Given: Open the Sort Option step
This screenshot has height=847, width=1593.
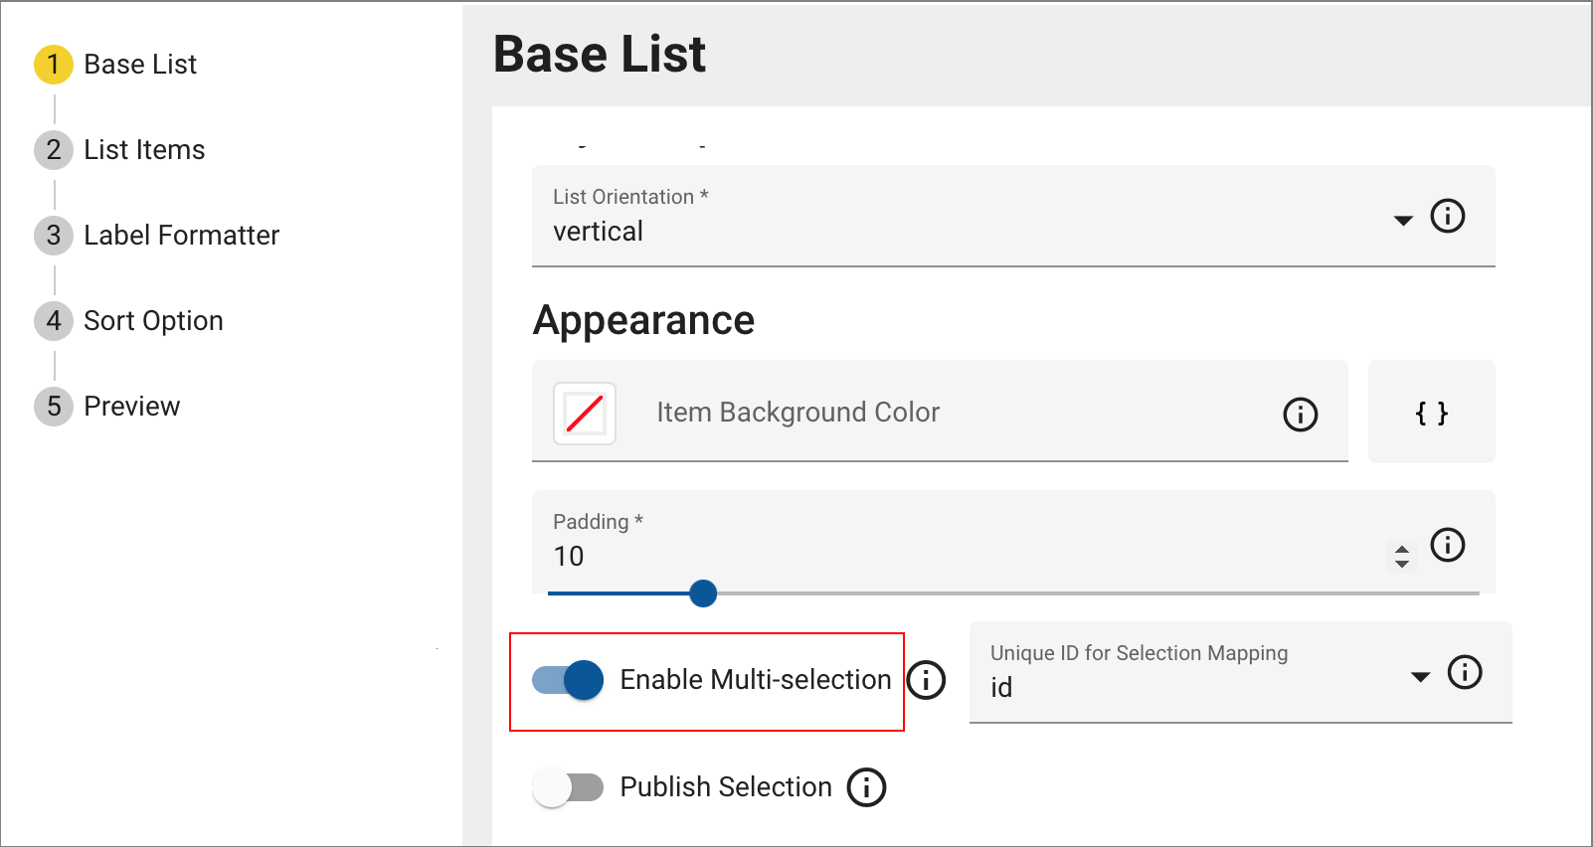Looking at the screenshot, I should (153, 320).
